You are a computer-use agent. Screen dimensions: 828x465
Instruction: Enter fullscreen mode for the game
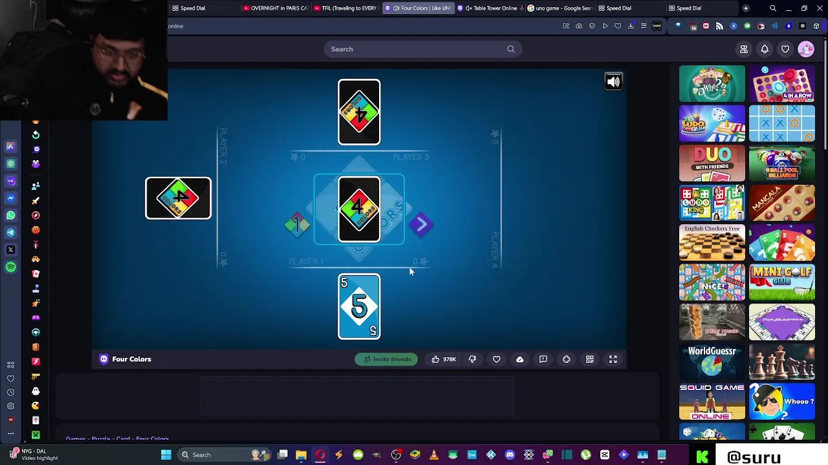pos(613,359)
